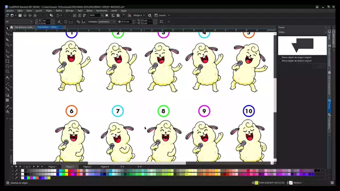Select the Zoom magnifier tool

(x=8, y=45)
